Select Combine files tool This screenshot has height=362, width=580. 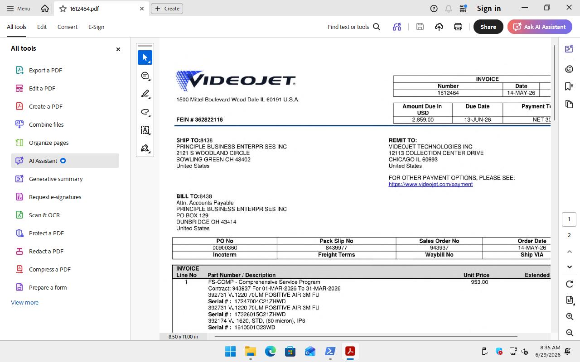point(65,124)
